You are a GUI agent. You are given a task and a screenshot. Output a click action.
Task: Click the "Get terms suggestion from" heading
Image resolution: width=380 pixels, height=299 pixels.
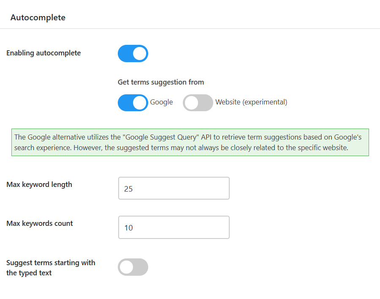[x=161, y=82]
